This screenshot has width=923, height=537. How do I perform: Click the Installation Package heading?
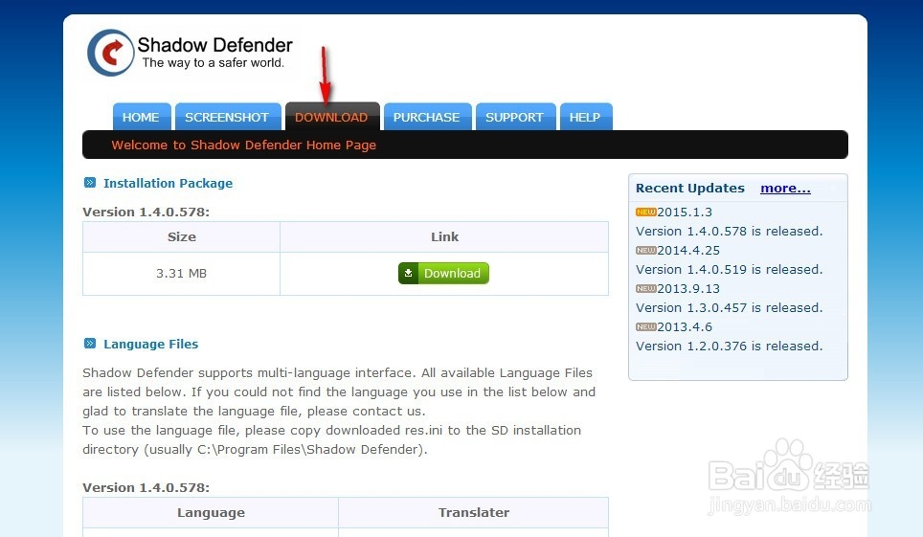tap(168, 183)
